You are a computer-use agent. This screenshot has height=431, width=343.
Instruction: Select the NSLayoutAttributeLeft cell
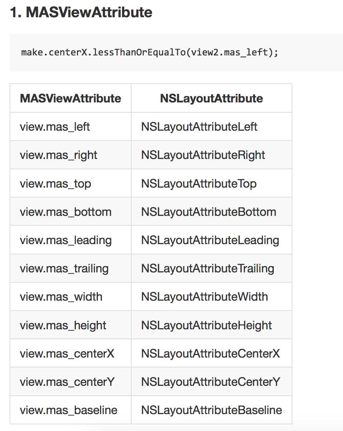coord(199,127)
